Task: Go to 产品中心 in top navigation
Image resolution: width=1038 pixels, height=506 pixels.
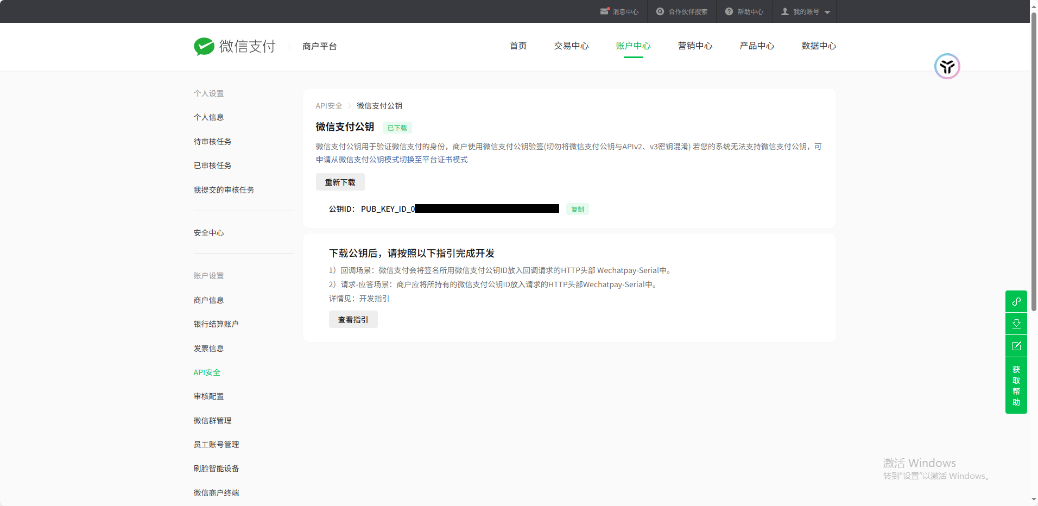Action: coord(757,46)
